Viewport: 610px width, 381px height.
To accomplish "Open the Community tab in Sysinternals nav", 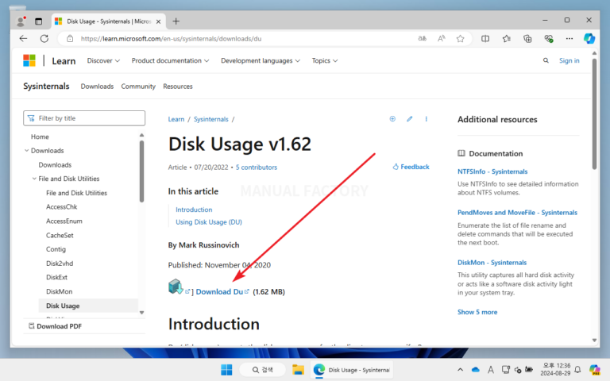I will click(138, 87).
